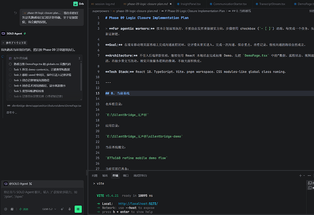Select the first terminal instance in the list

(x=311, y=183)
